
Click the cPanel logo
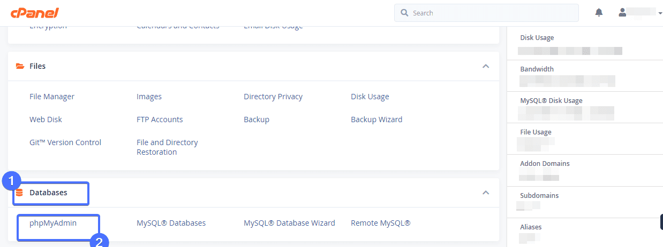tap(34, 13)
